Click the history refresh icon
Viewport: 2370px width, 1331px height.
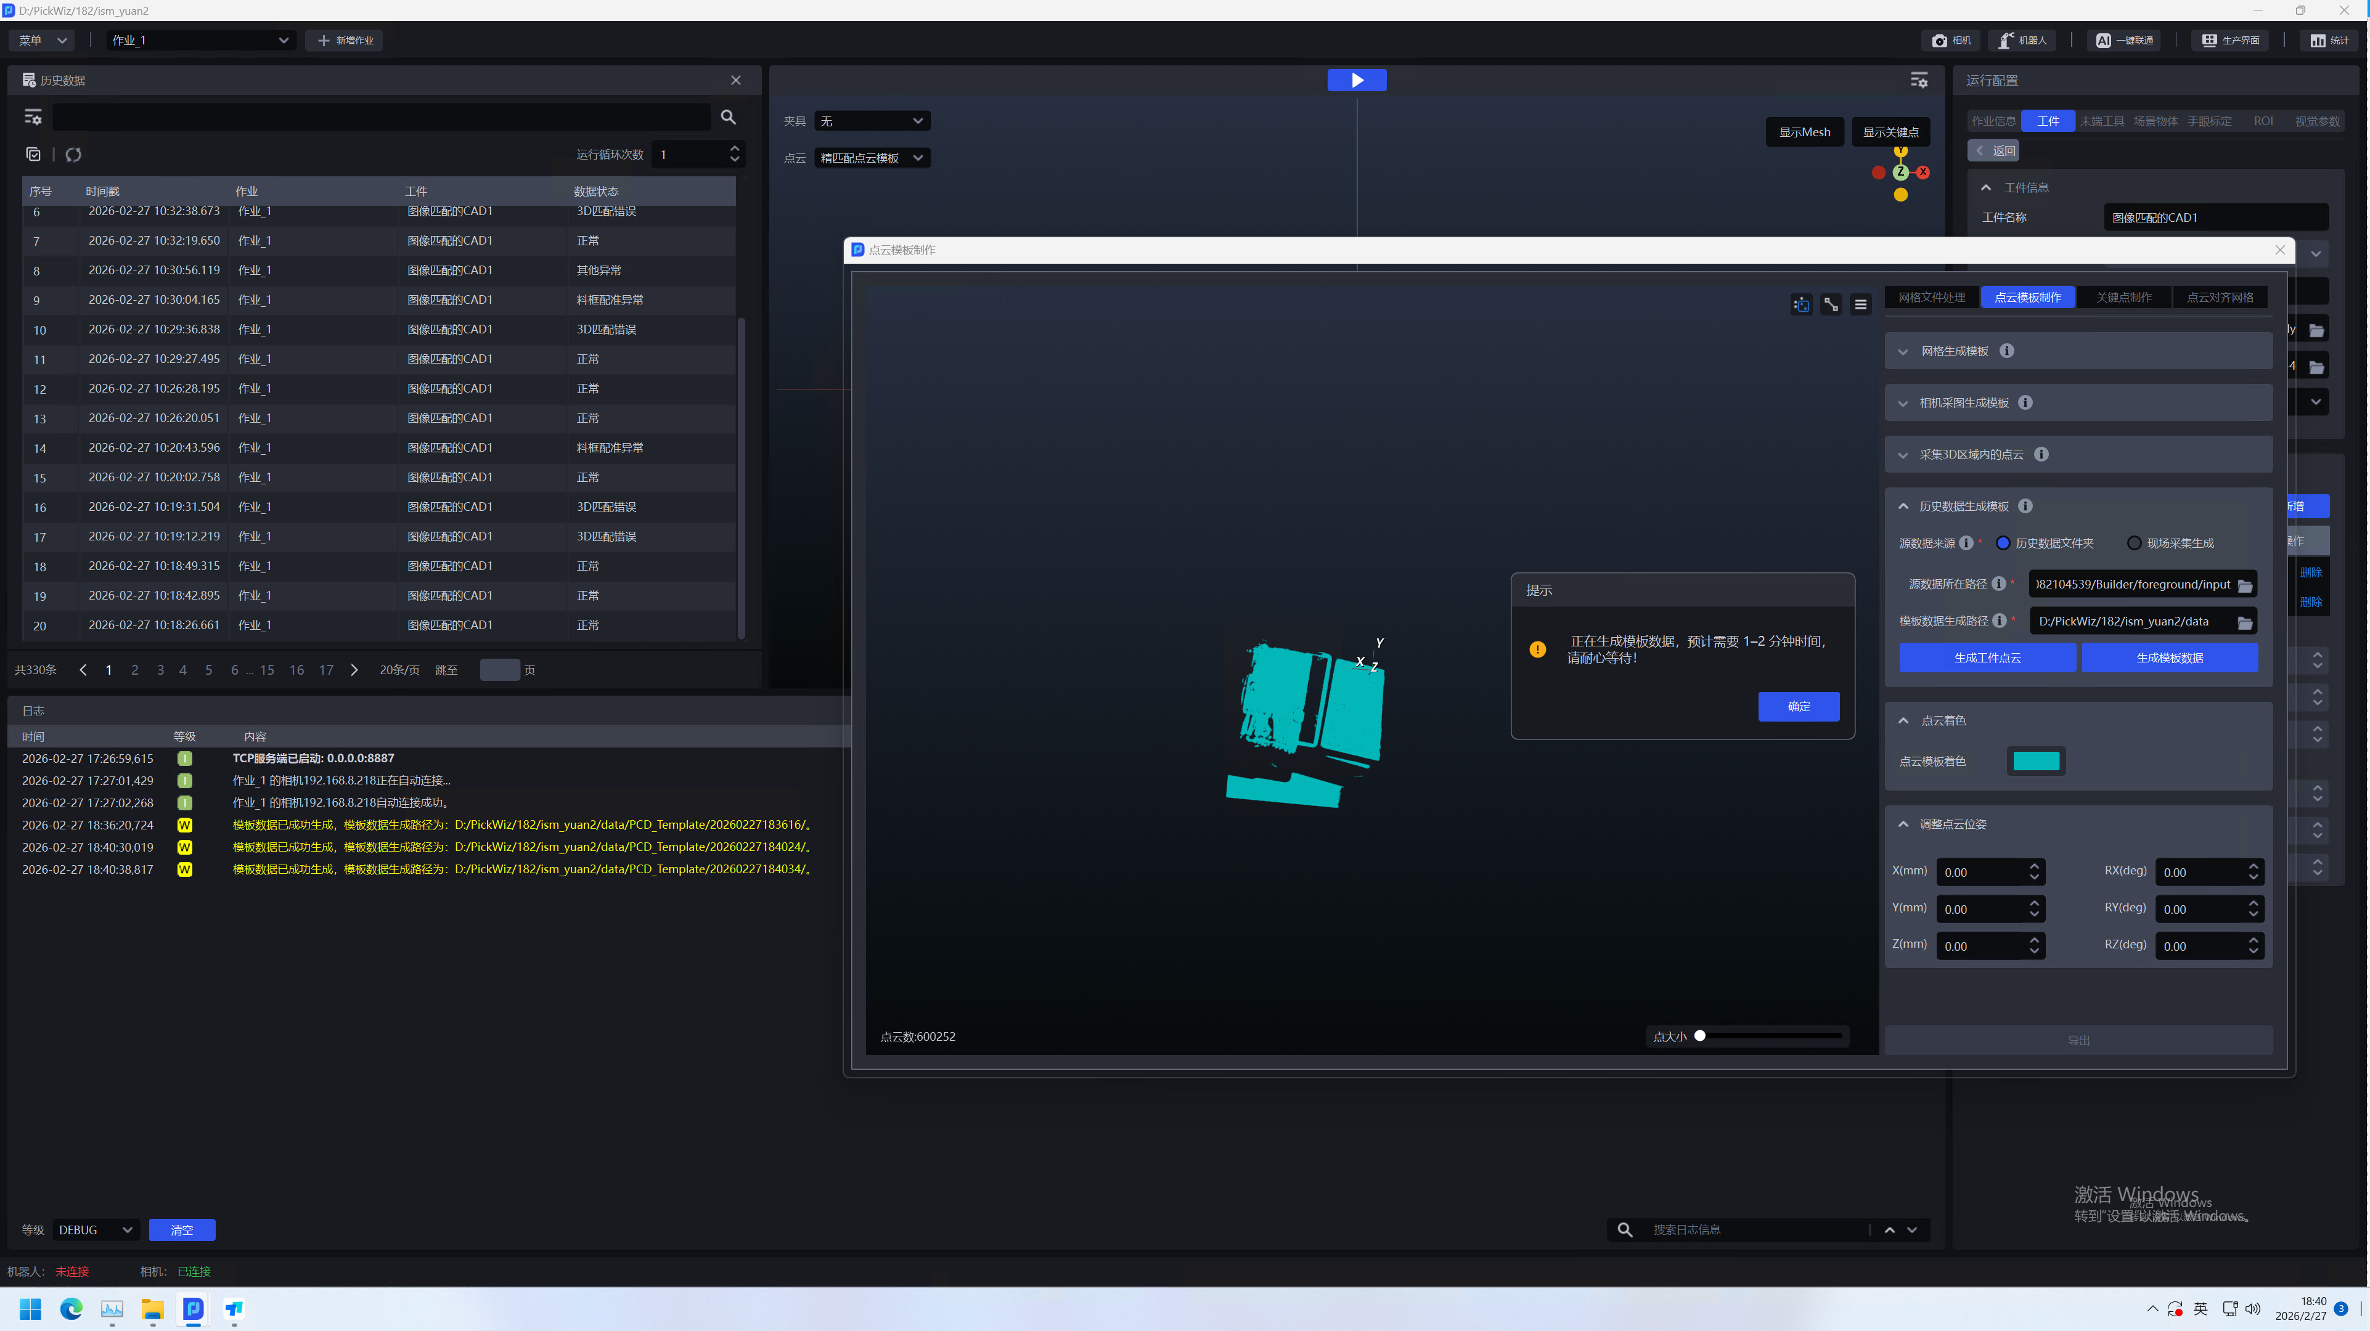[73, 155]
